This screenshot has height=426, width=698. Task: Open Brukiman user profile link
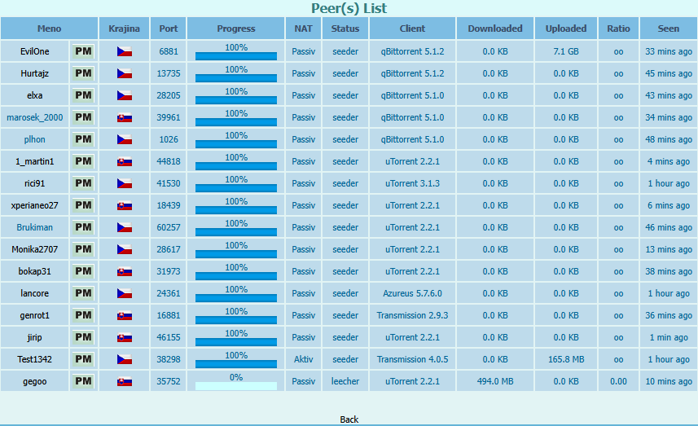[35, 227]
